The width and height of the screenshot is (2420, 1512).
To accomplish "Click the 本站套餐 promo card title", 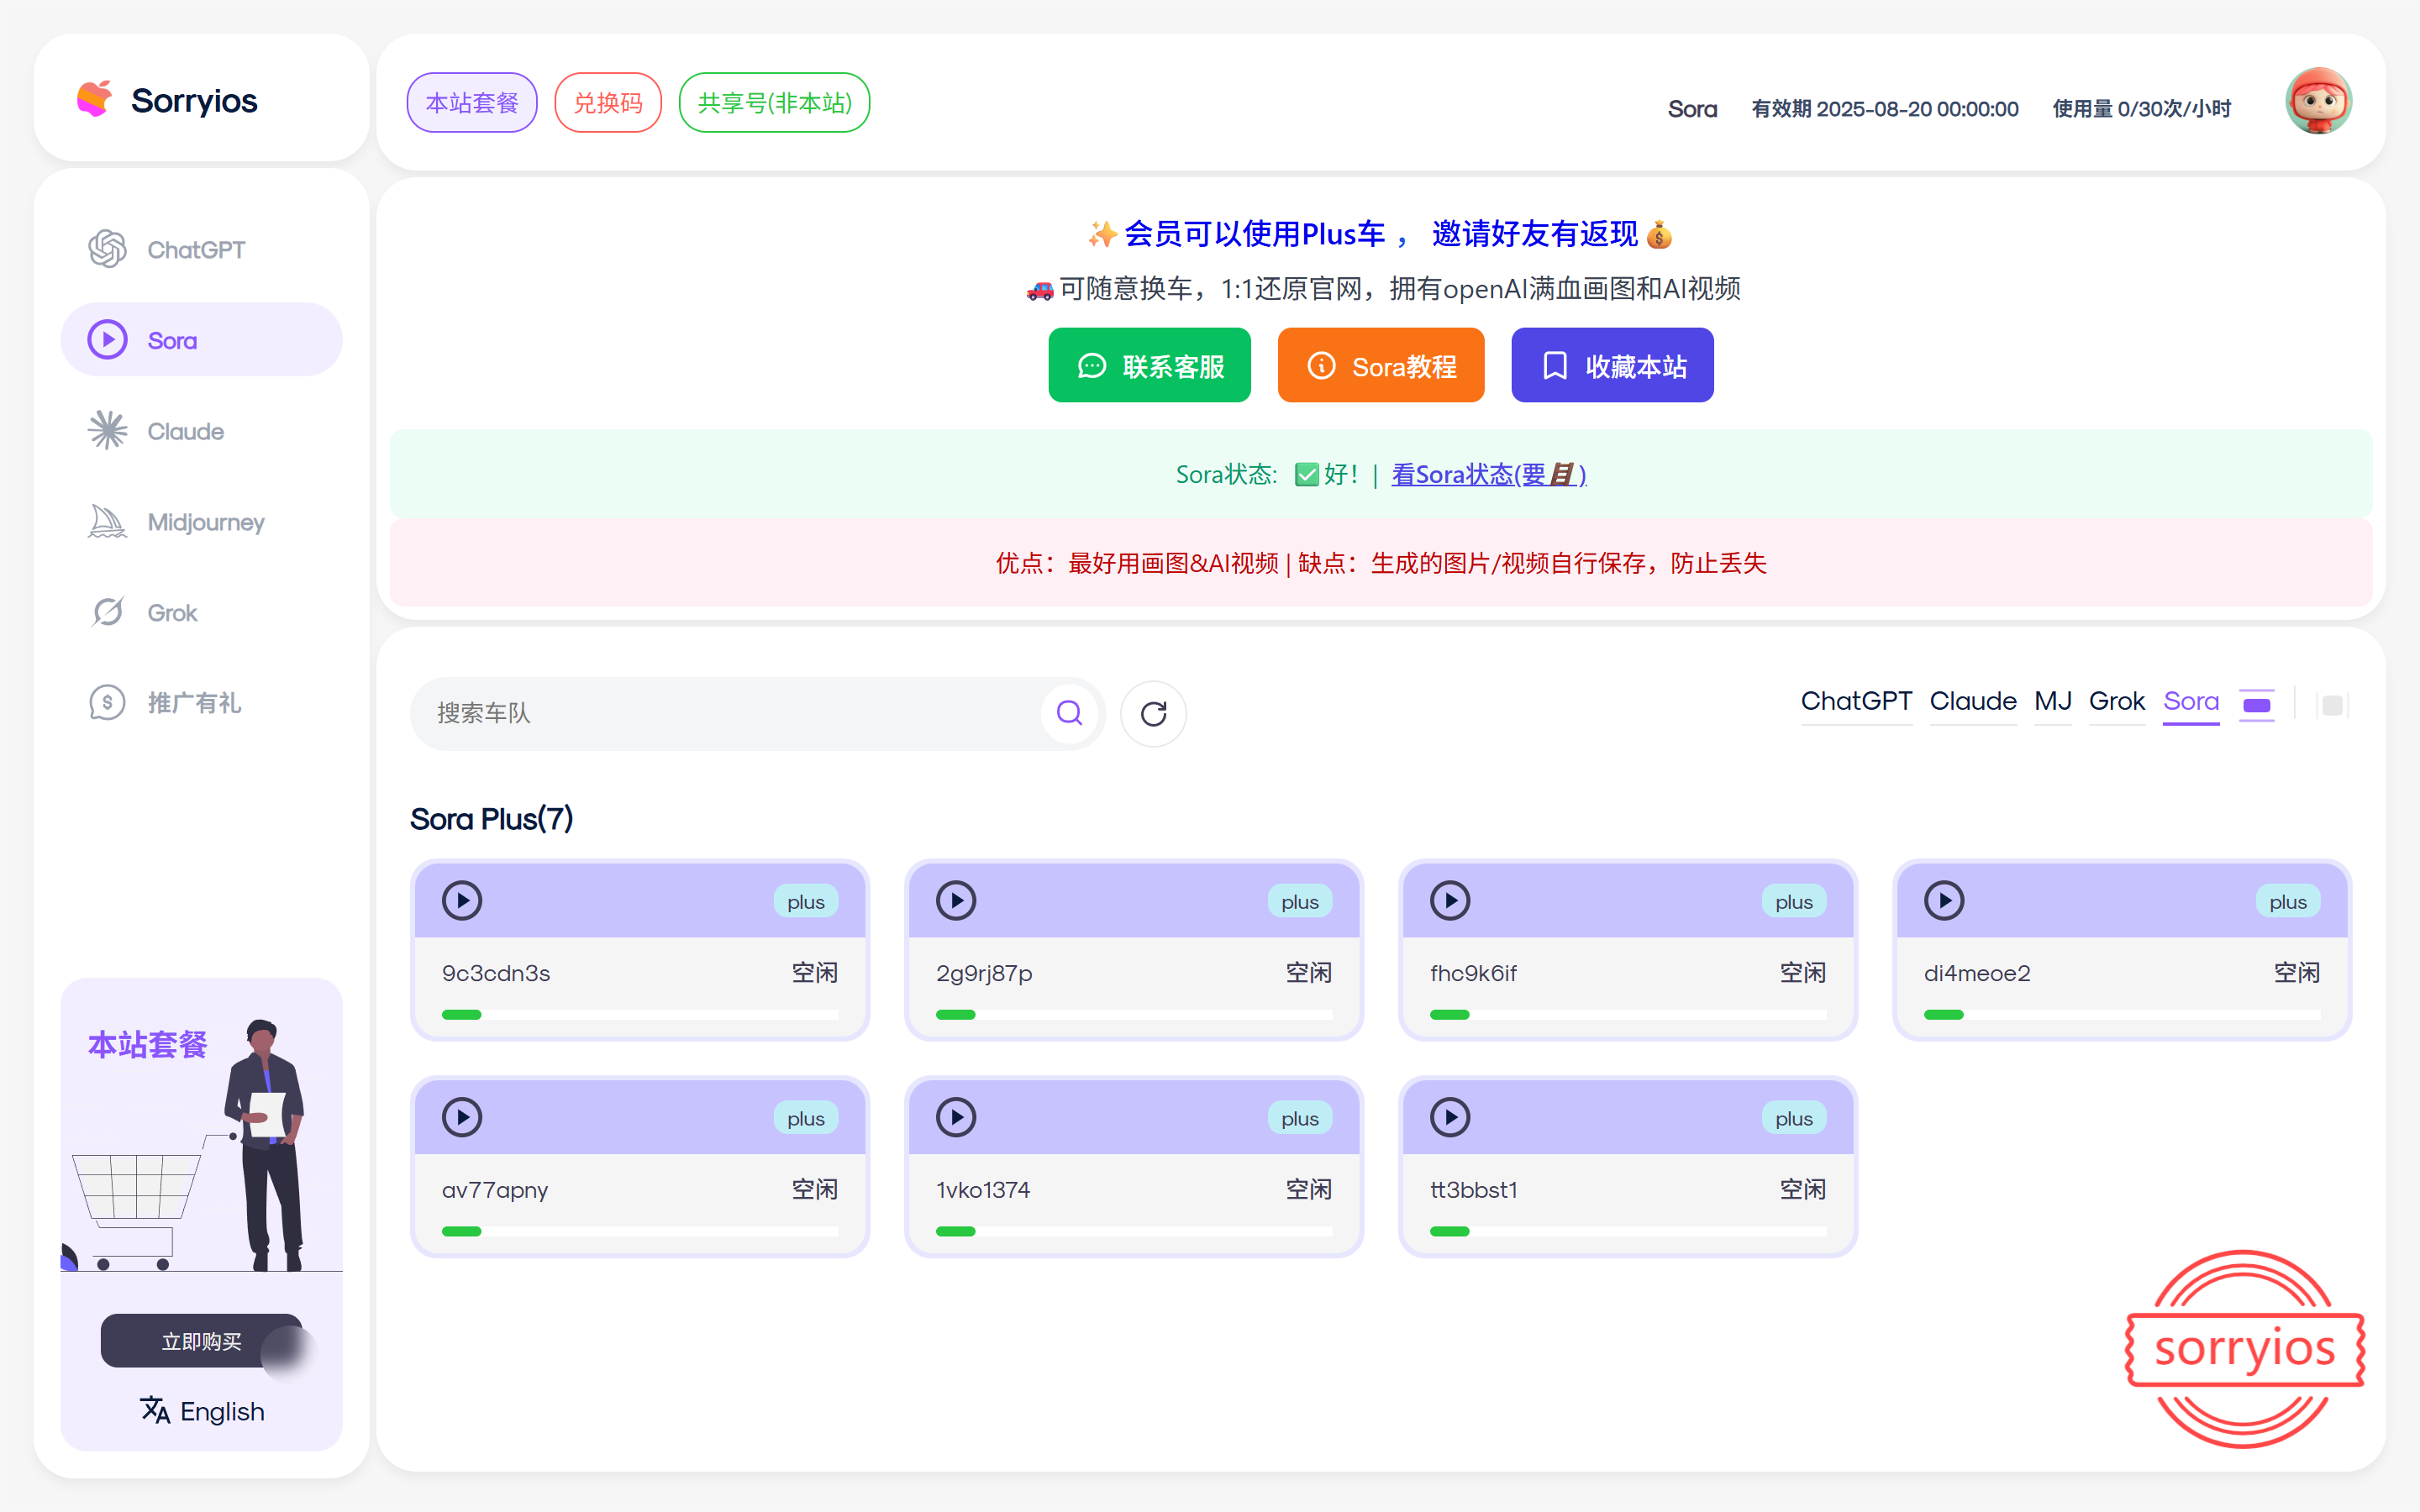I will coord(148,1045).
